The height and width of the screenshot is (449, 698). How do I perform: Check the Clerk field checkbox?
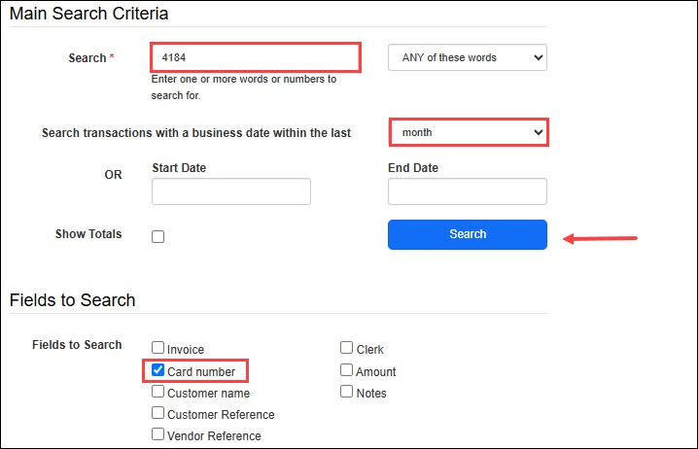point(347,349)
